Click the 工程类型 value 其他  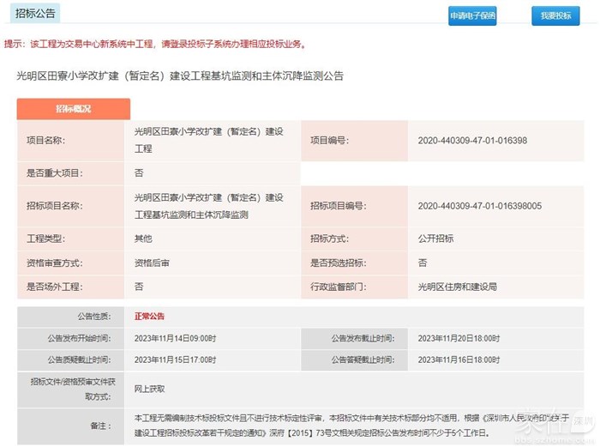tap(143, 239)
